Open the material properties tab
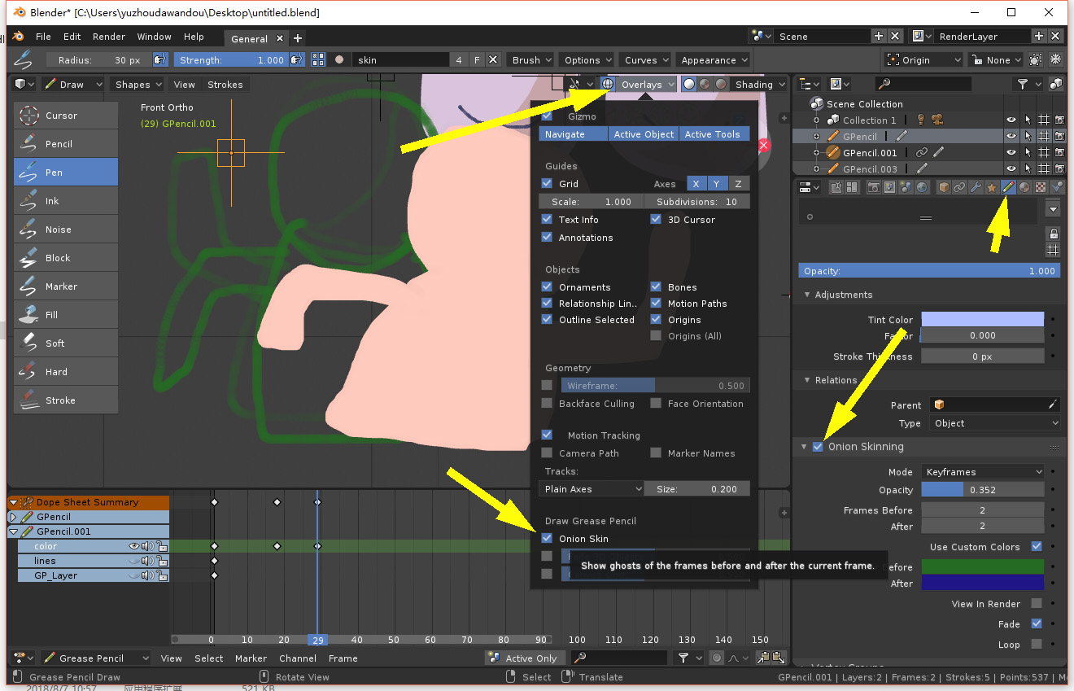1074x691 pixels. [x=1024, y=187]
